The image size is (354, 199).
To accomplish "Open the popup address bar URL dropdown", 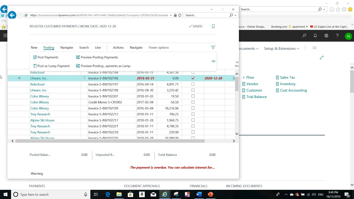I will [171, 15].
